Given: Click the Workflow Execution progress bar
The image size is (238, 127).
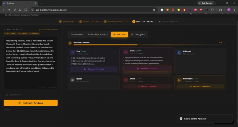Looking at the screenshot, I should 148,45.
